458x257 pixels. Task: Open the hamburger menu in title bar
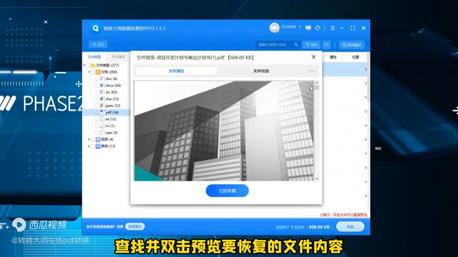point(333,28)
